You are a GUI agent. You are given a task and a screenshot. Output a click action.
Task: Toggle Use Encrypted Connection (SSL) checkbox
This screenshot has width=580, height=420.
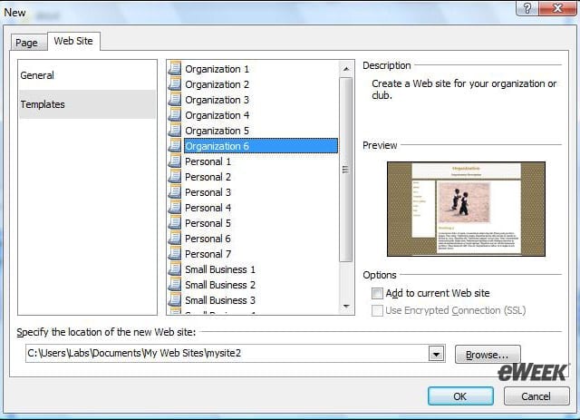tap(377, 310)
